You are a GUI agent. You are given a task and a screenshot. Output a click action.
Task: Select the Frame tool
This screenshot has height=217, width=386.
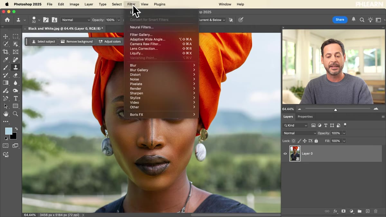15,52
